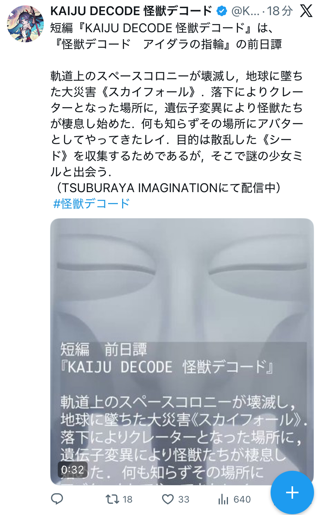Click the 0:32 video duration badge
Screen dimensions: 321x515
pyautogui.click(x=72, y=470)
